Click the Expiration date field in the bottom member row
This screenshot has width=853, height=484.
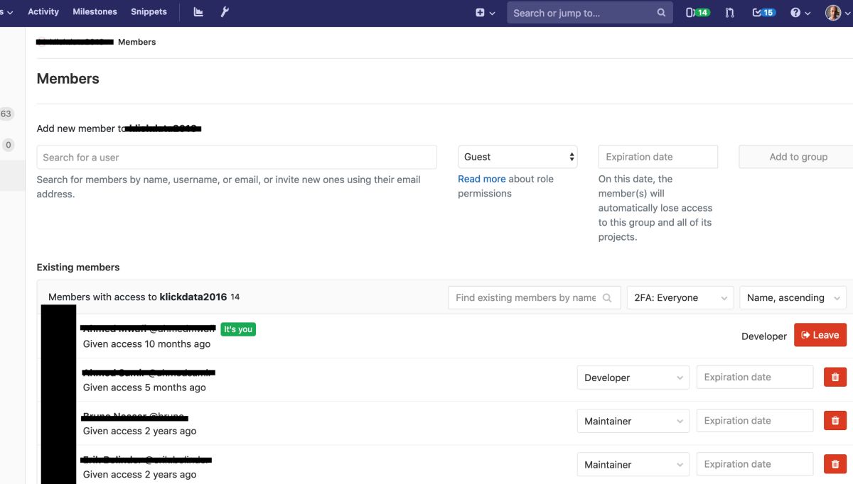(754, 464)
